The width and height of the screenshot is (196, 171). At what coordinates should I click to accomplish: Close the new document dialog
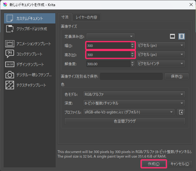(x=191, y=5)
